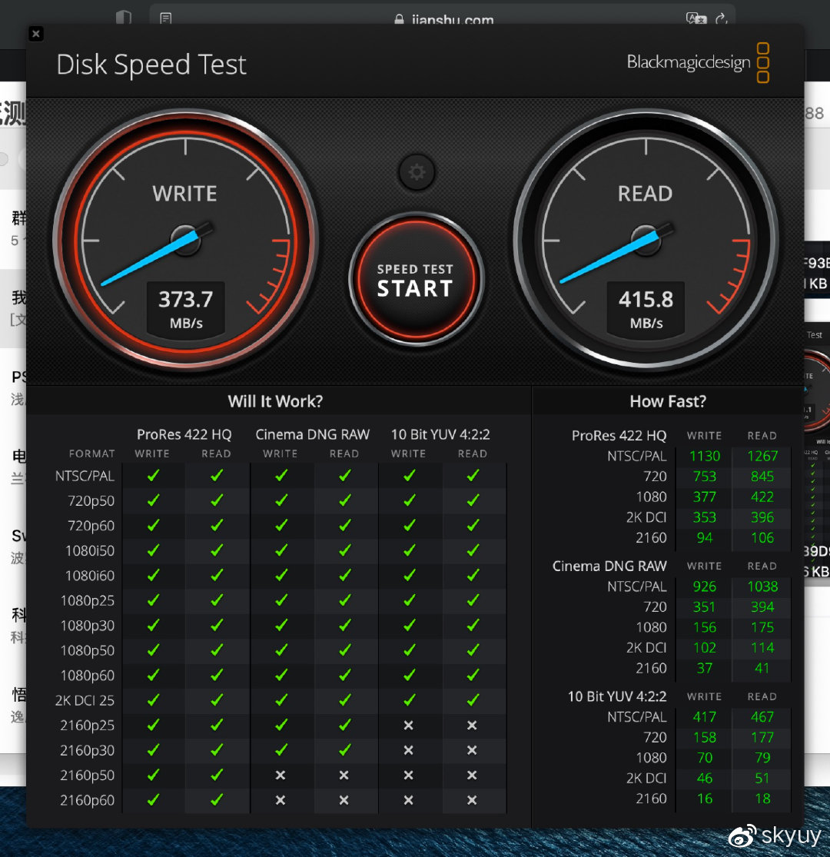Click Cinema DNG write checkmark in 720p60 row

(x=281, y=525)
